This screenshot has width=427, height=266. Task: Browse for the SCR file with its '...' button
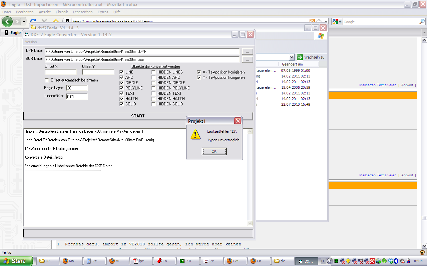coord(248,60)
